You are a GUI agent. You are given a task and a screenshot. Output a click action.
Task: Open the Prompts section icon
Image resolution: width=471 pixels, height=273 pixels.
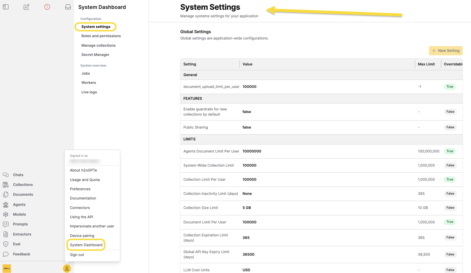point(6,224)
